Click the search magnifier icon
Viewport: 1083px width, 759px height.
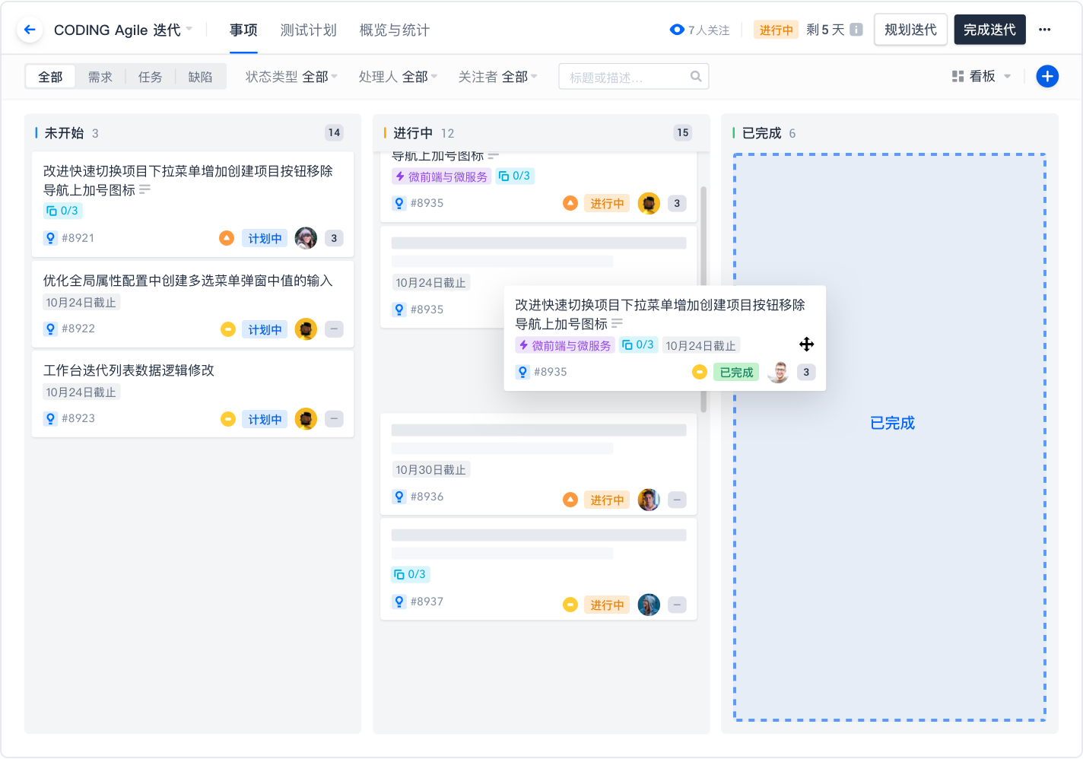696,76
